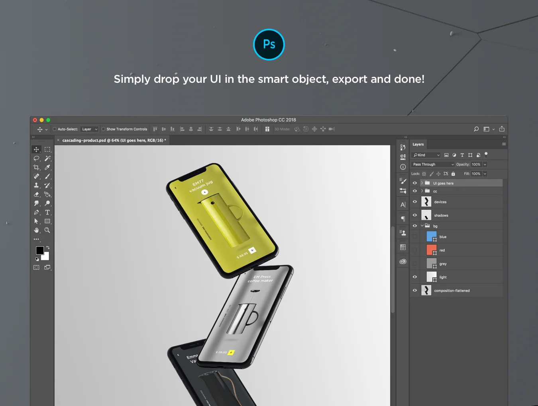The width and height of the screenshot is (538, 406).
Task: Enable Show Transform Controls checkbox
Action: pos(103,129)
